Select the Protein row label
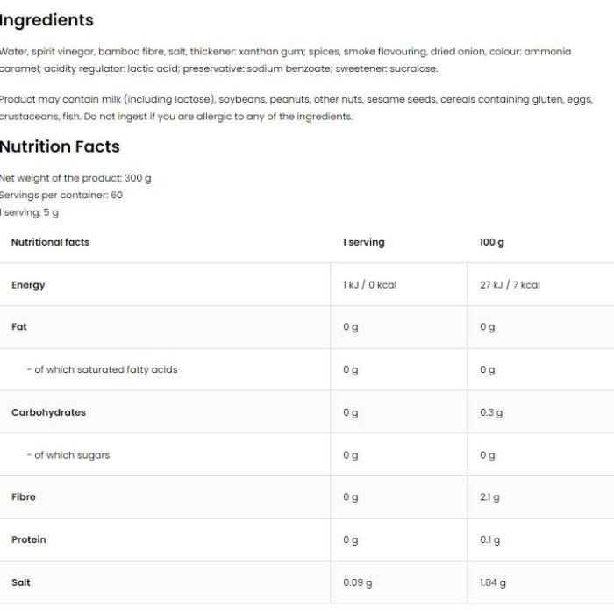The height and width of the screenshot is (614, 614). coord(29,539)
